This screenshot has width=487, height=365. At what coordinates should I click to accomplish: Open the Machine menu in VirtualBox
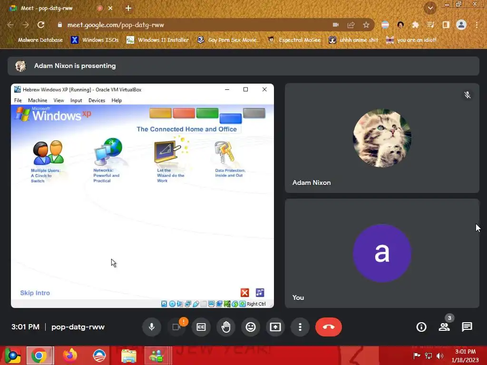click(x=38, y=100)
